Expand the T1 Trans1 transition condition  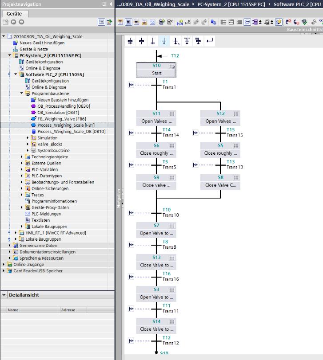131,85
